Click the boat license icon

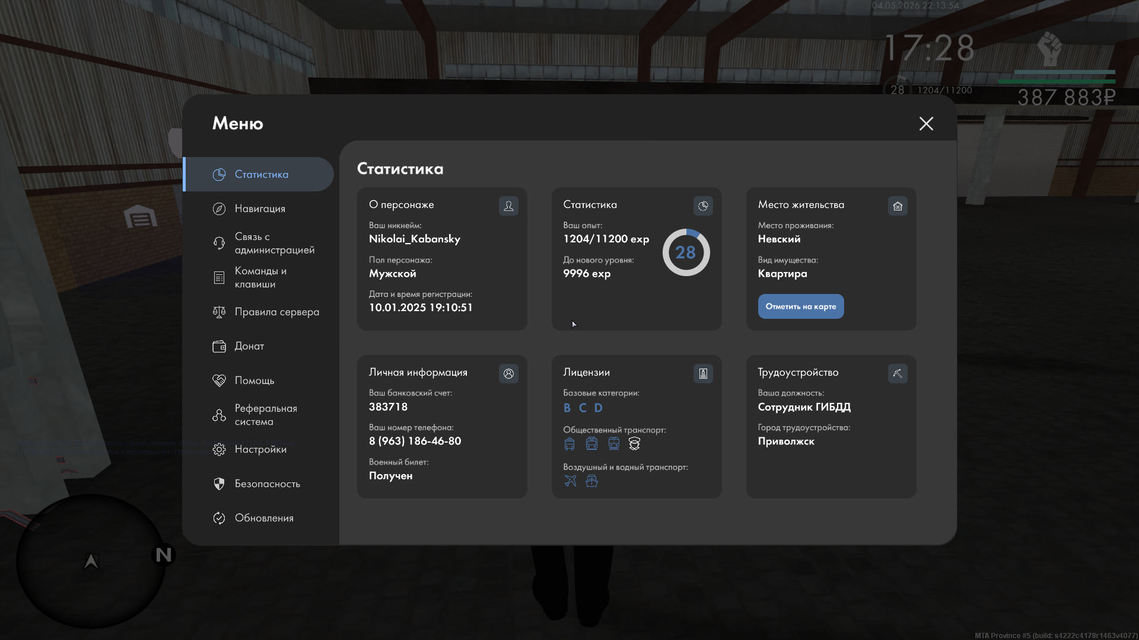pos(591,481)
